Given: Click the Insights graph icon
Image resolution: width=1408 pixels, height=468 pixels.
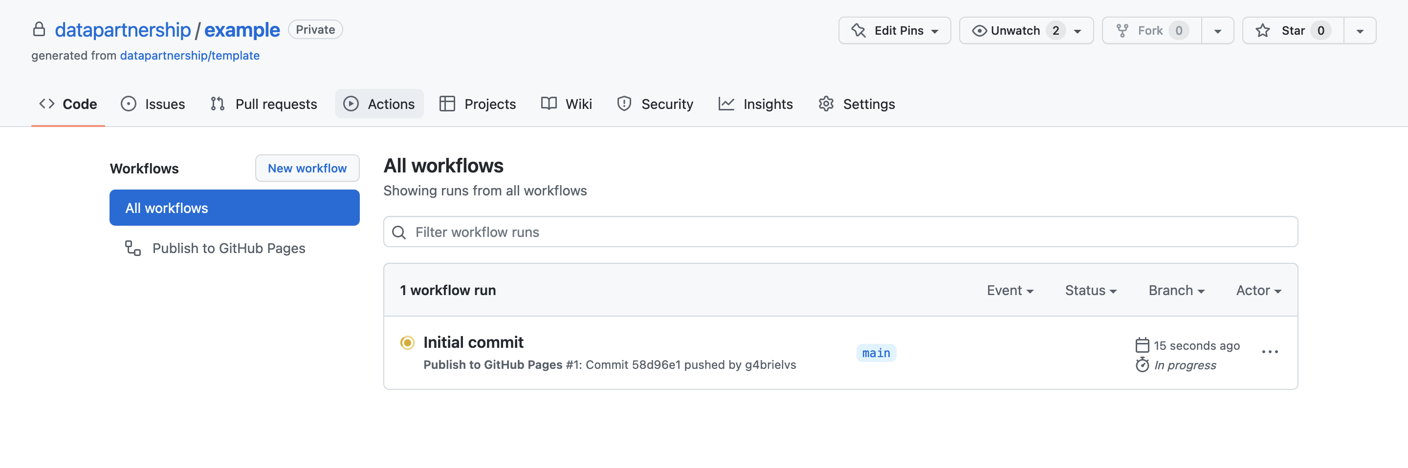Looking at the screenshot, I should 727,103.
